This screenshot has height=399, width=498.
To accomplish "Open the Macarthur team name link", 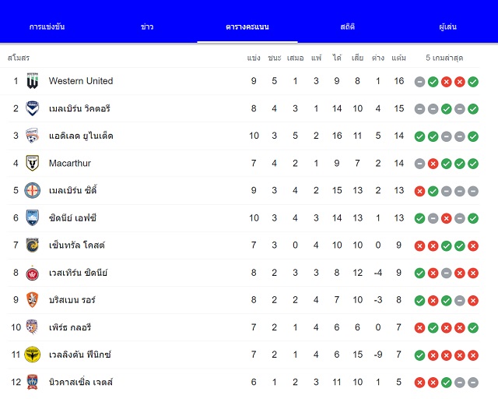I will point(70,163).
